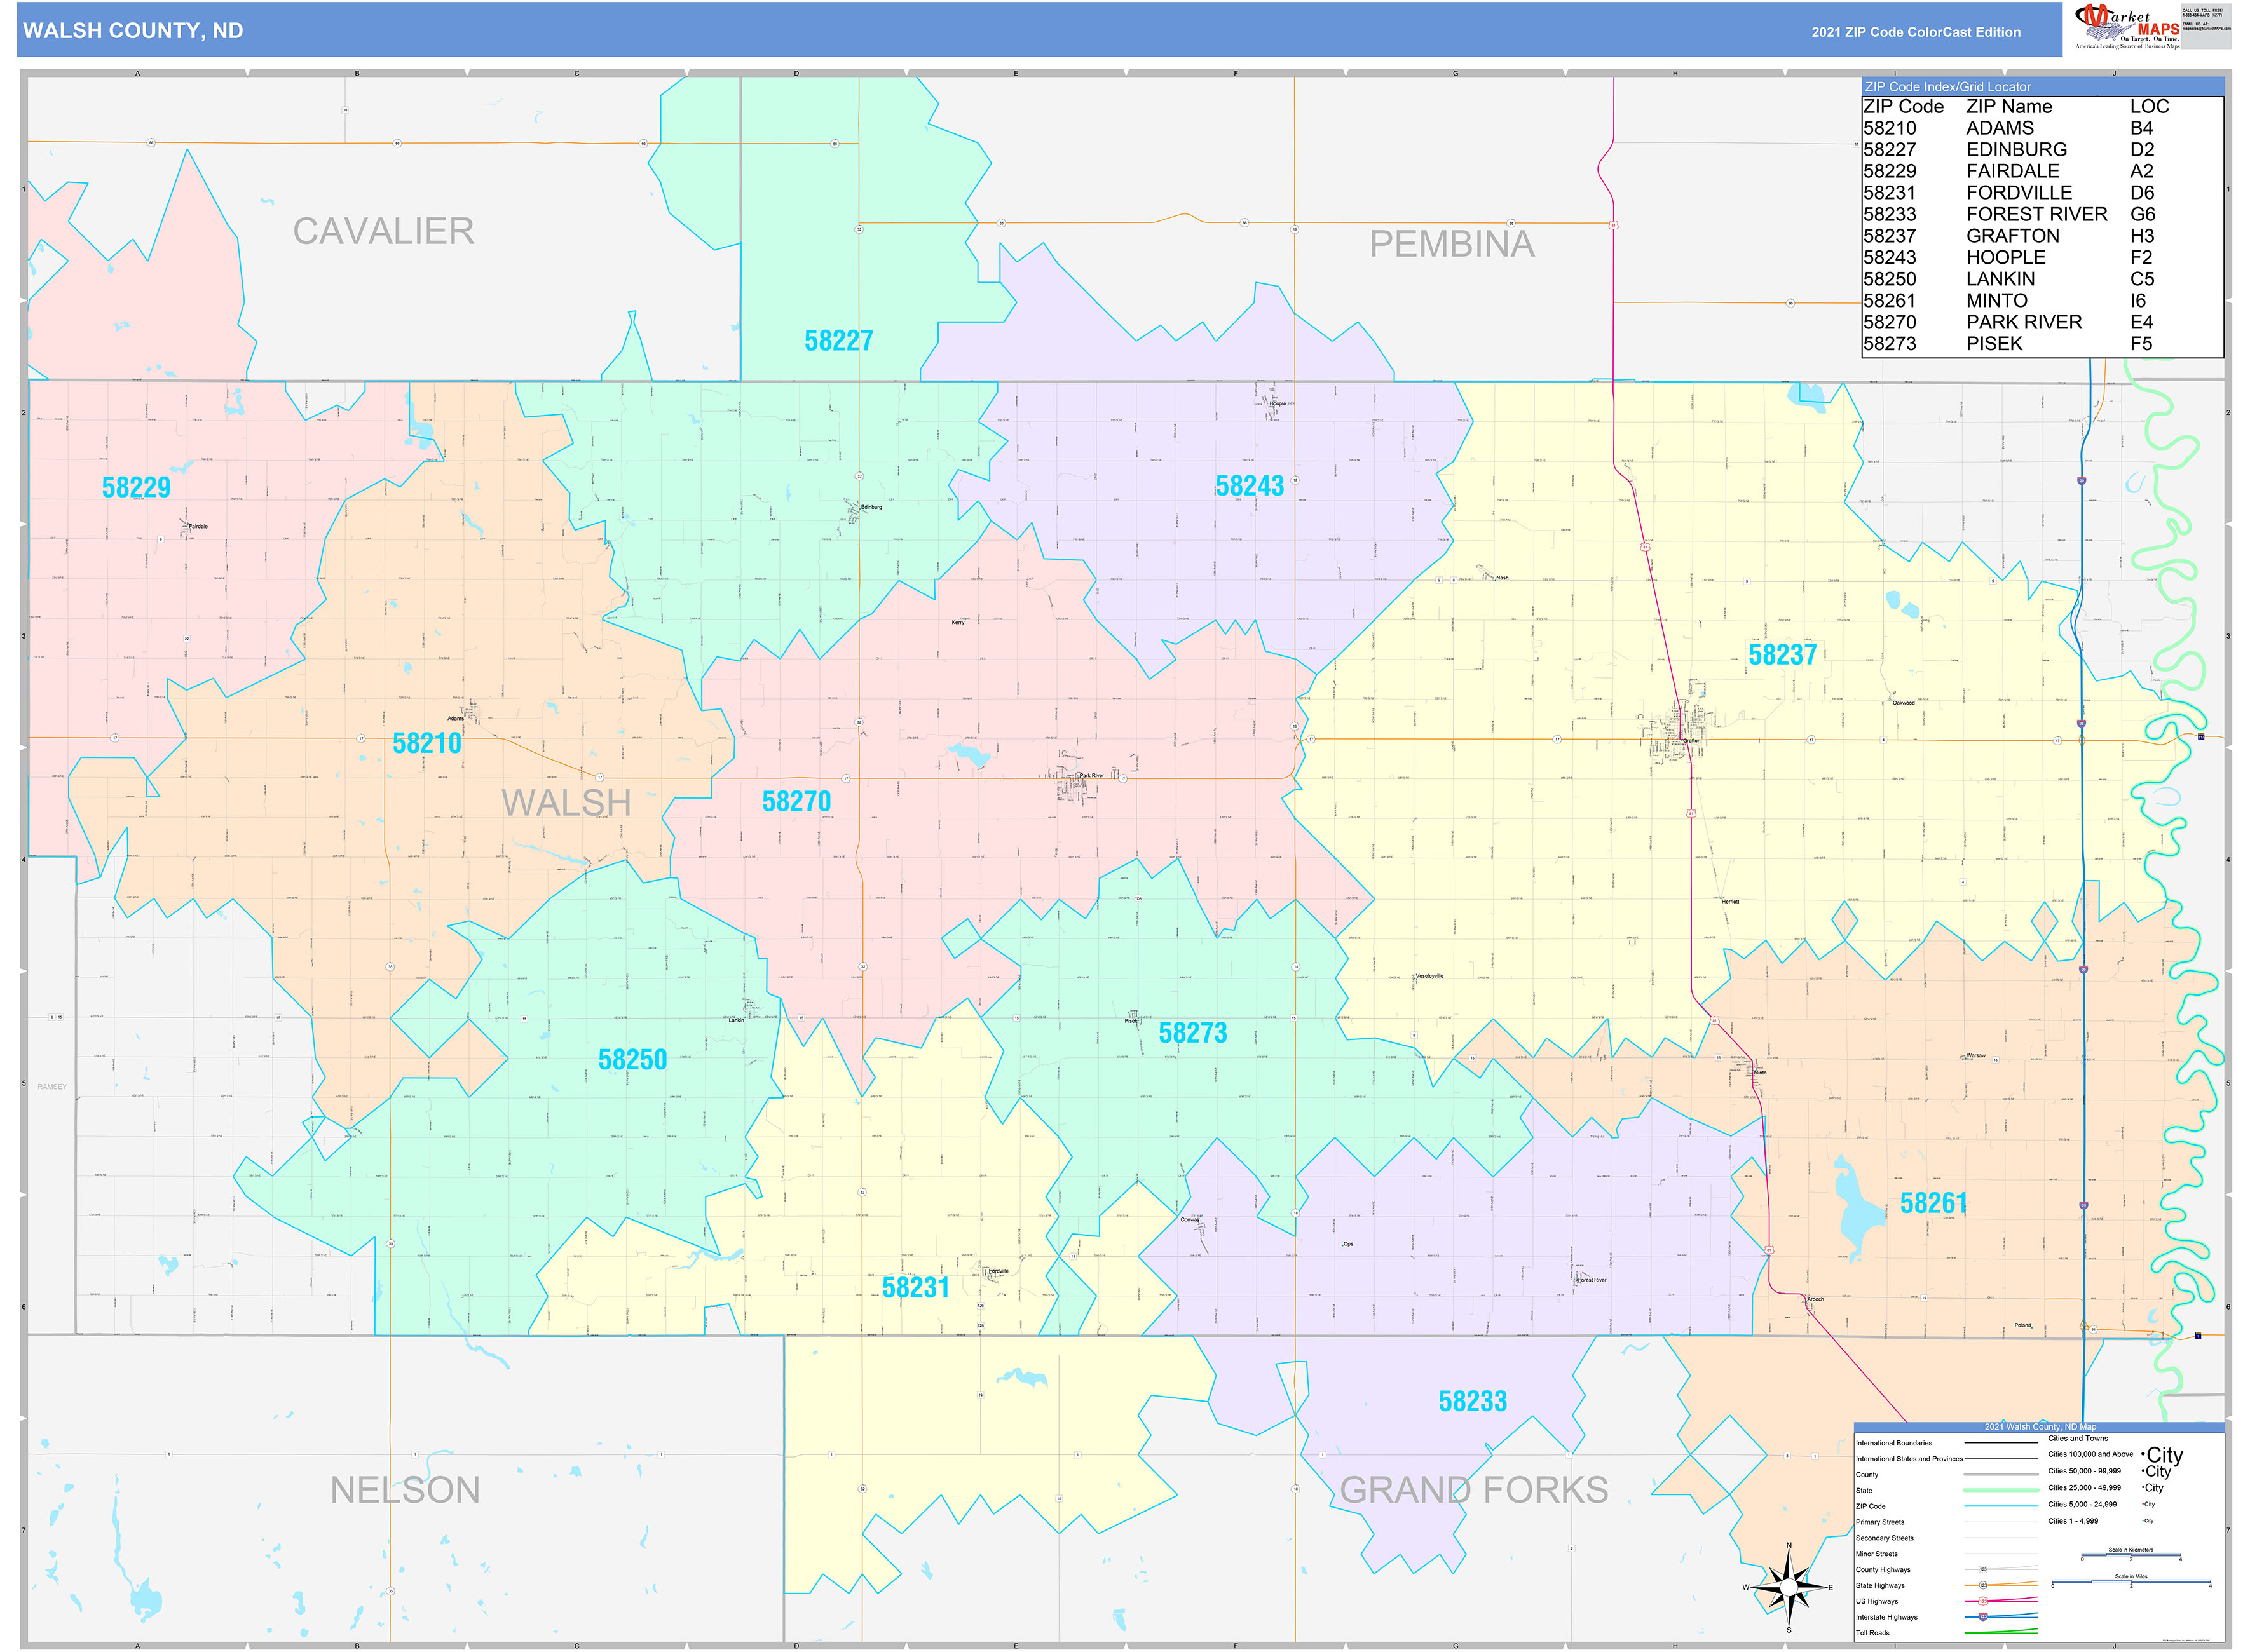Click Cities 100,000 and Above legend entry
This screenshot has height=1652, width=2243.
[2090, 1454]
